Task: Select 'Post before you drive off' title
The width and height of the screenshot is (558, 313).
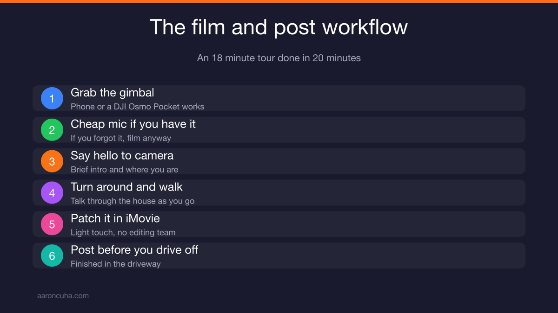Action: pos(134,250)
